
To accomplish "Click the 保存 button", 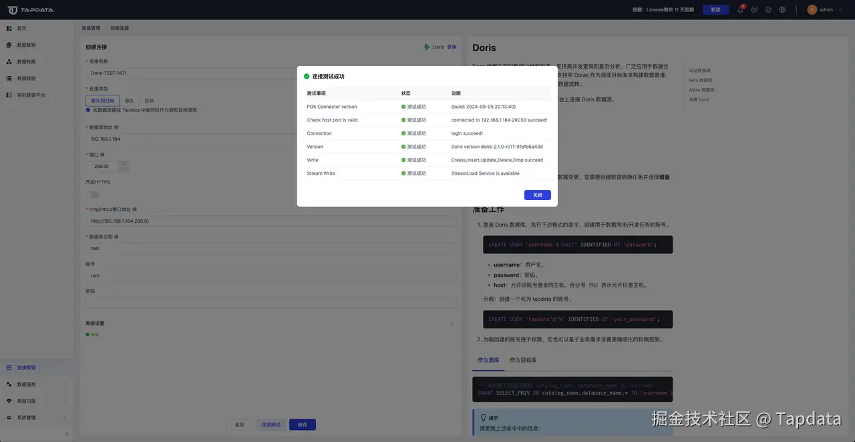I will (x=303, y=425).
